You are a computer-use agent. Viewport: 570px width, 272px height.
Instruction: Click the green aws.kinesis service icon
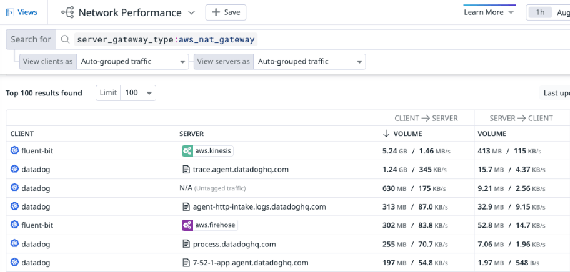[187, 151]
